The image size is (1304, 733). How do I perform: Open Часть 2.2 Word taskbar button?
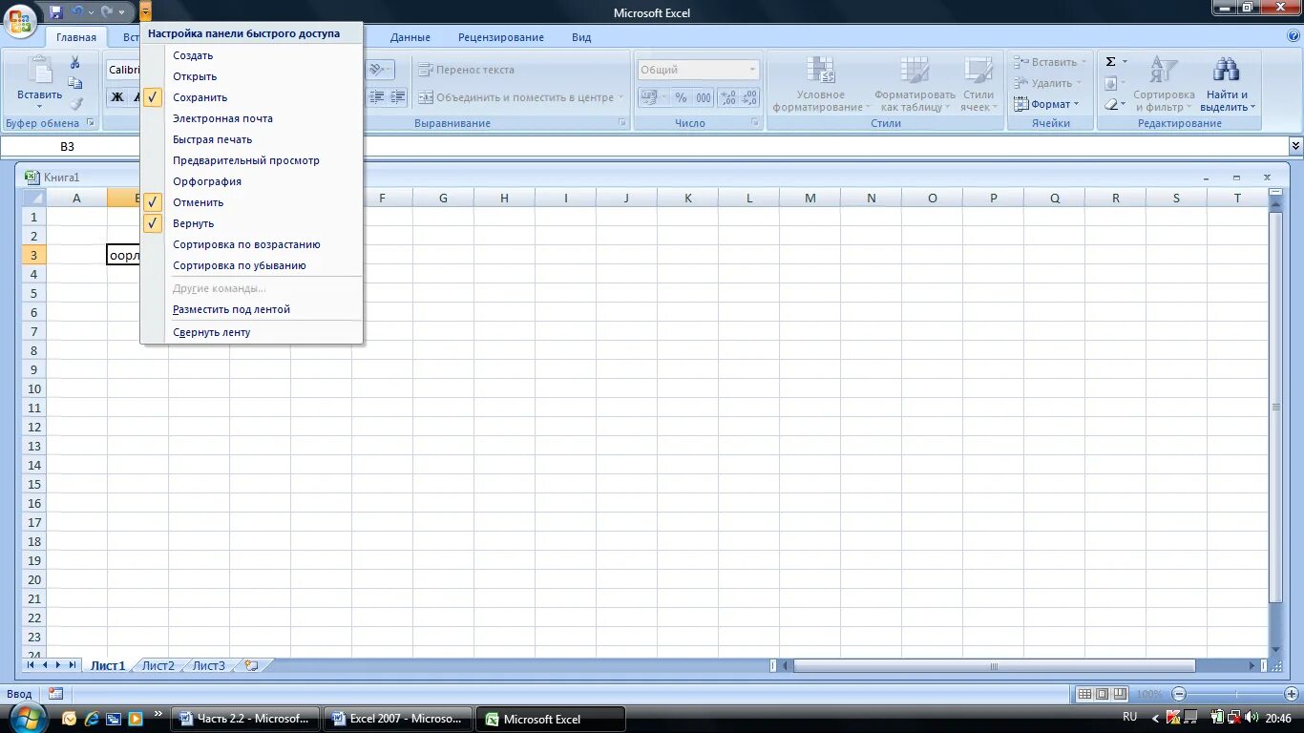tap(246, 719)
